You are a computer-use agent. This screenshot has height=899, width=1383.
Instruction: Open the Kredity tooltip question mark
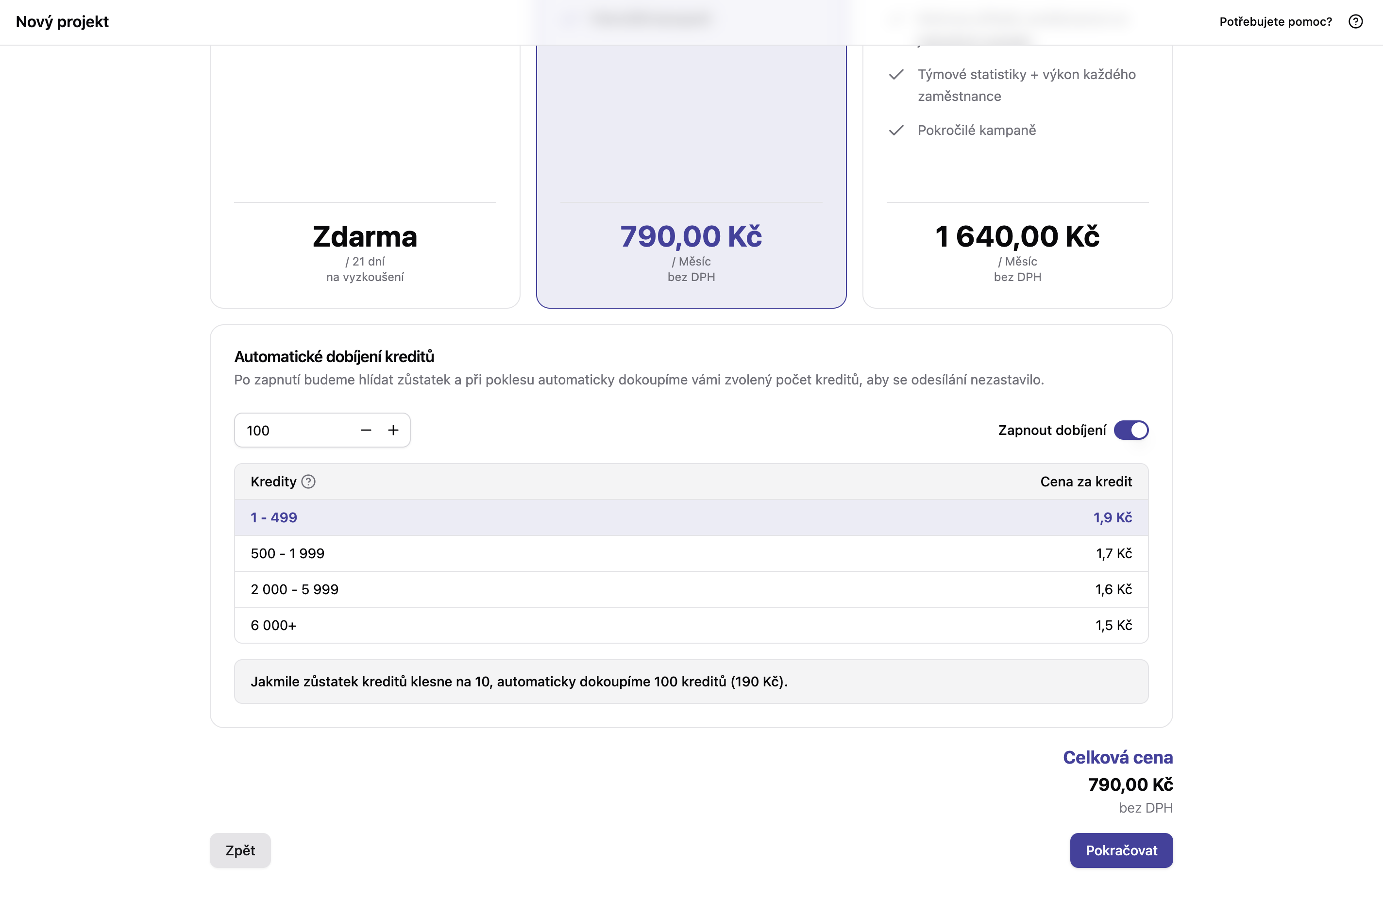[308, 482]
